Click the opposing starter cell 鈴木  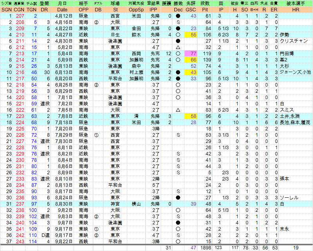[x=136, y=35]
